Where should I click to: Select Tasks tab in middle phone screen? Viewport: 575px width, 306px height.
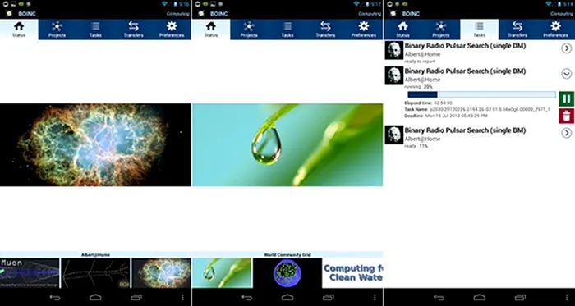pos(287,30)
